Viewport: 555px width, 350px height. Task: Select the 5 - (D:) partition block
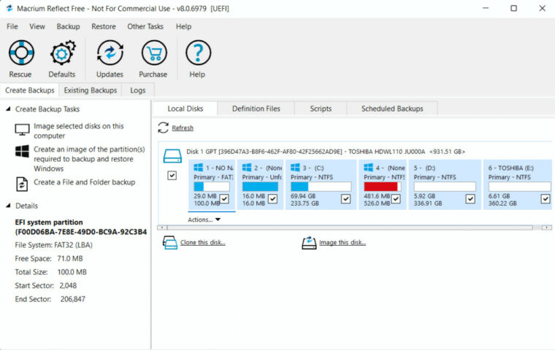(x=445, y=184)
